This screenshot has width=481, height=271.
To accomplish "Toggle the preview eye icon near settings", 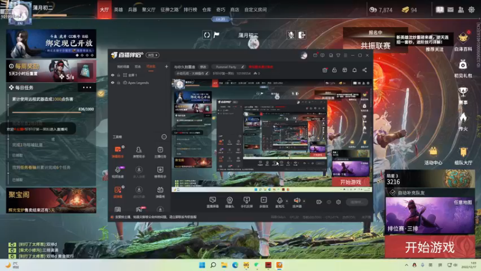I will [329, 202].
